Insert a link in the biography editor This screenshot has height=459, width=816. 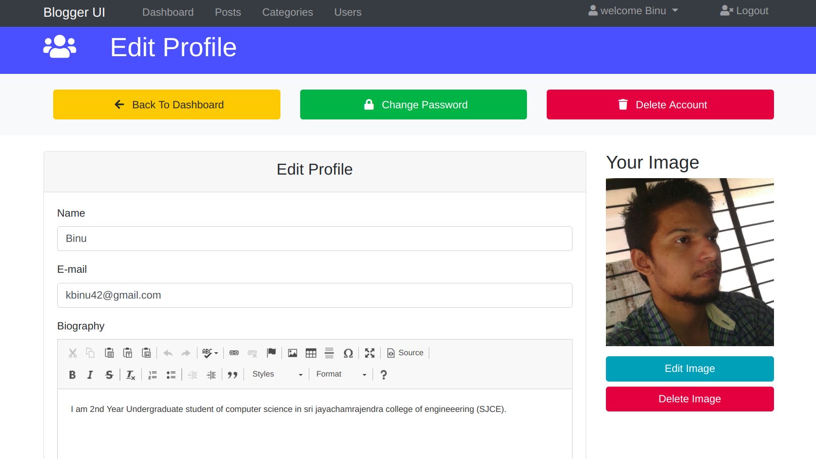click(234, 353)
